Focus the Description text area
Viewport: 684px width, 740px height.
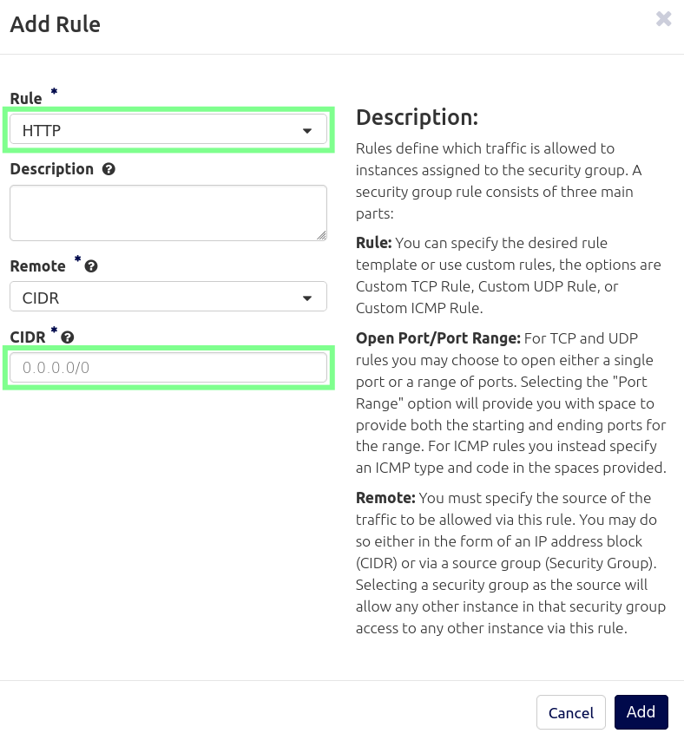[x=168, y=213]
